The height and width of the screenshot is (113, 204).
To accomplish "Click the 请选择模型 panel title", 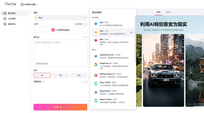I will pyautogui.click(x=97, y=12).
